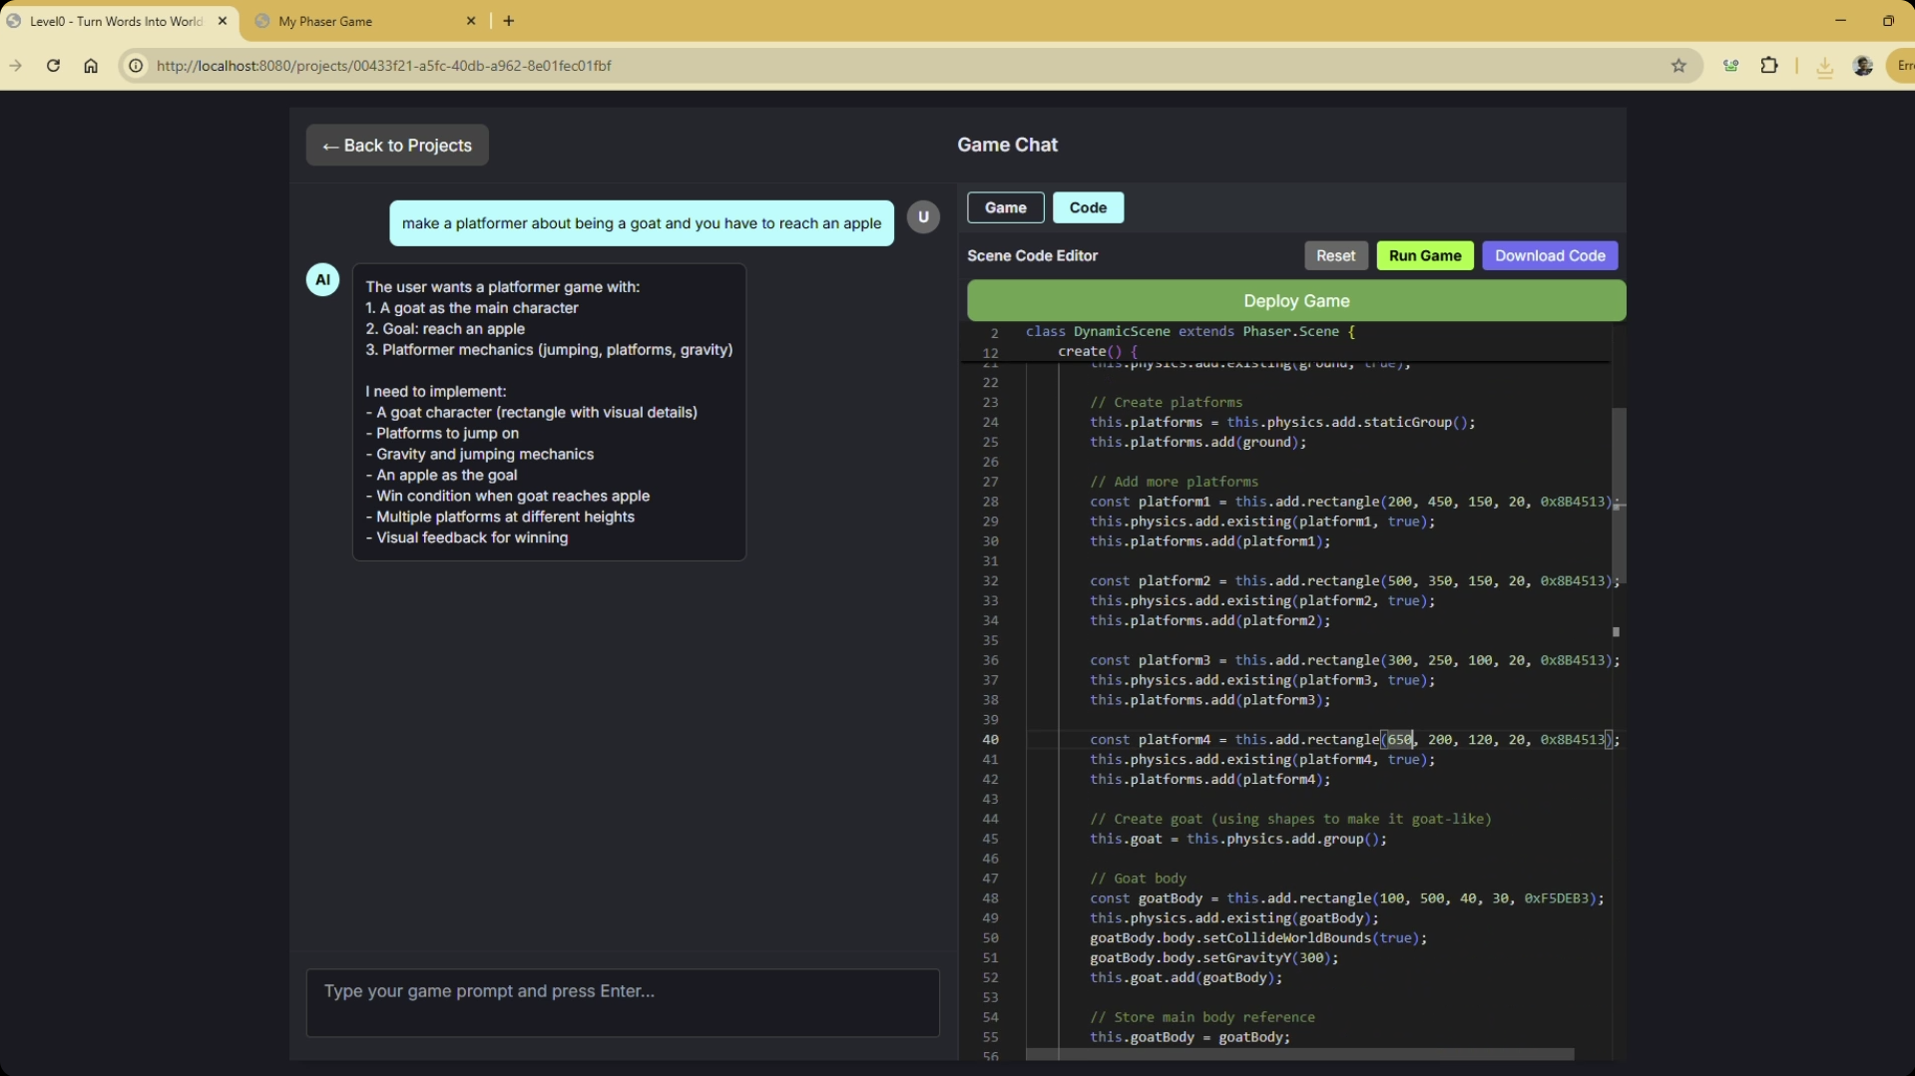
Task: Click the Scene Code Editor heading
Action: 1032,255
